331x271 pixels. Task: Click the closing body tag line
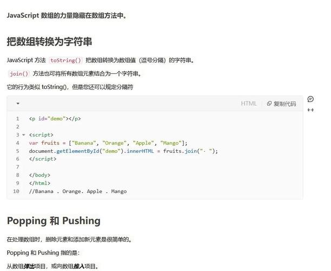[x=39, y=175]
